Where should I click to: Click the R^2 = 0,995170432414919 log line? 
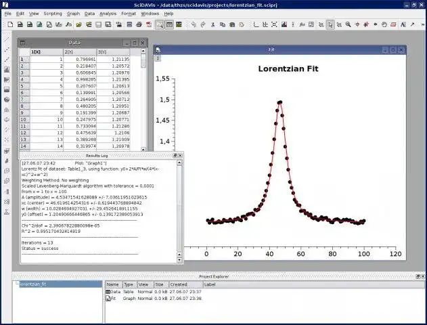pos(51,232)
